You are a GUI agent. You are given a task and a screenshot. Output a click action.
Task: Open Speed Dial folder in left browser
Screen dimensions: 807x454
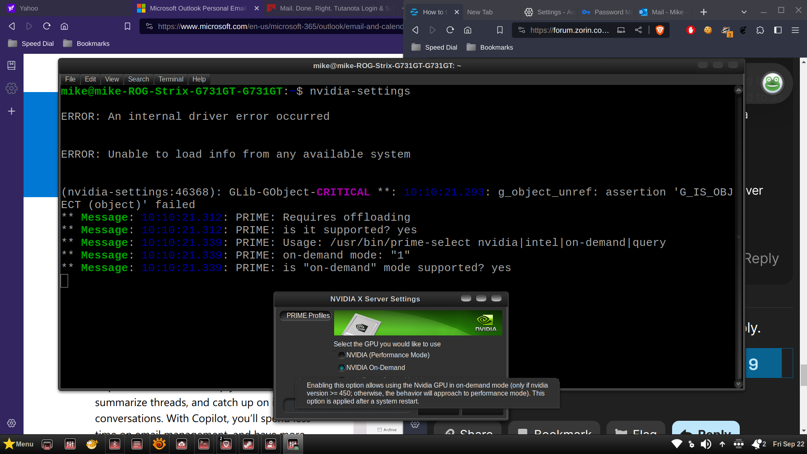coord(31,44)
